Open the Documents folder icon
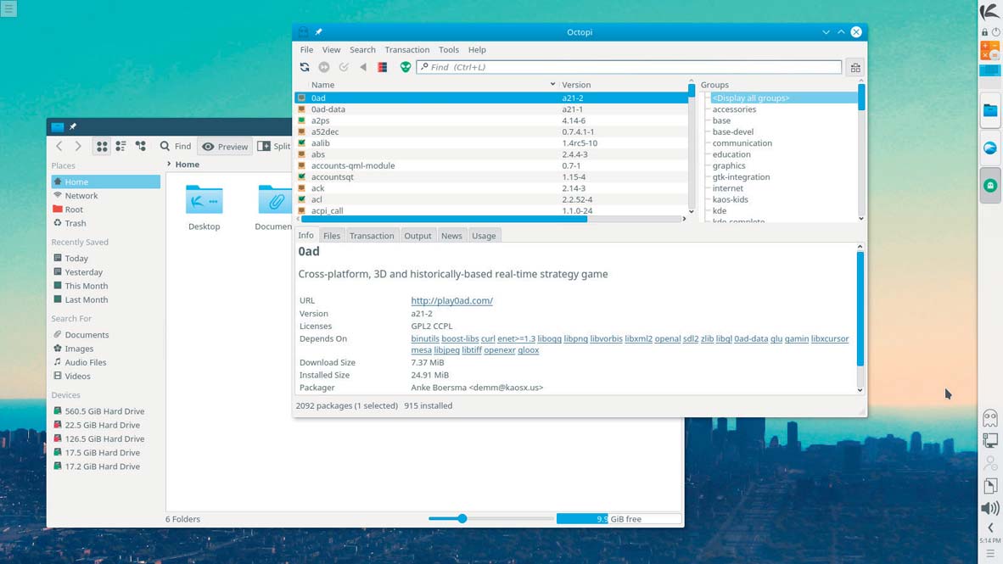The height and width of the screenshot is (564, 1003). pyautogui.click(x=275, y=200)
